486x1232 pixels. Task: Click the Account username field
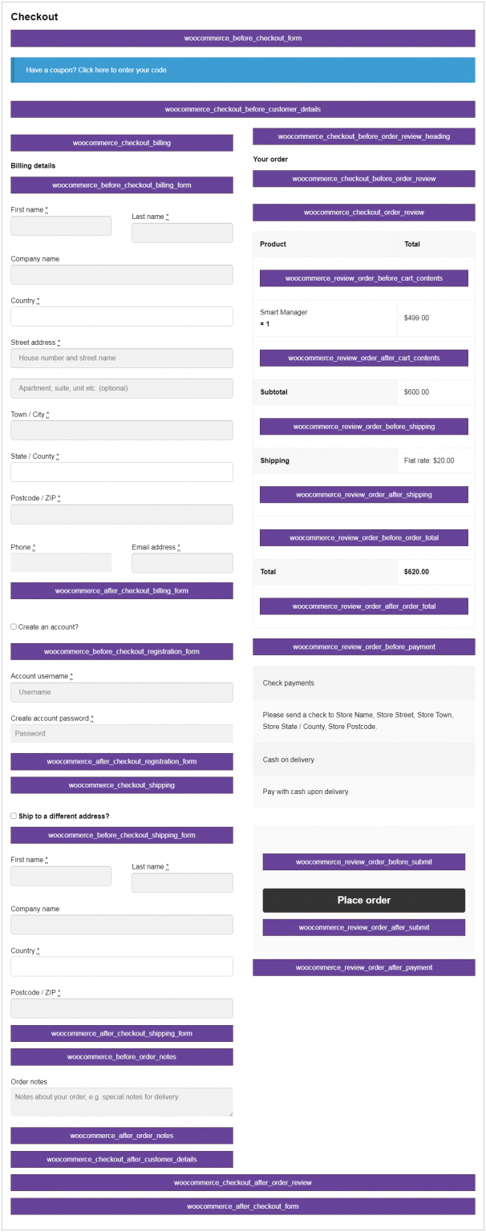pyautogui.click(x=121, y=691)
